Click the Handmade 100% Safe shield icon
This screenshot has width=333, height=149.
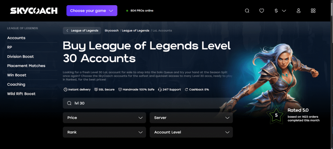click(120, 90)
